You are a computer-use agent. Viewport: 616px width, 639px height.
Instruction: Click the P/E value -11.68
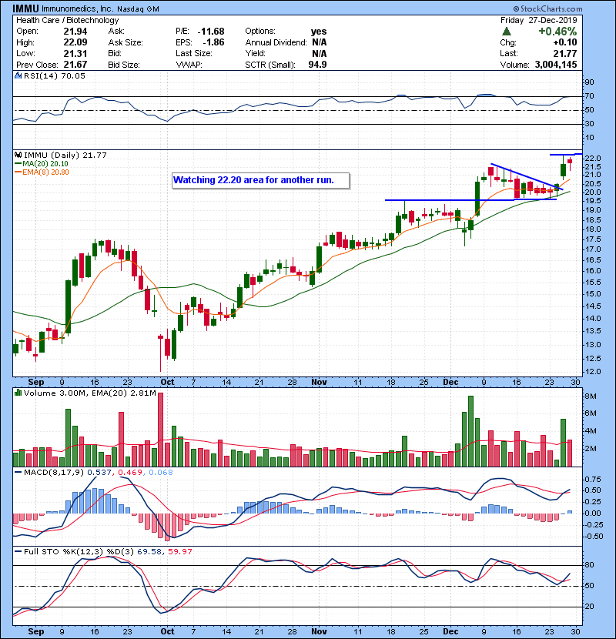(211, 32)
